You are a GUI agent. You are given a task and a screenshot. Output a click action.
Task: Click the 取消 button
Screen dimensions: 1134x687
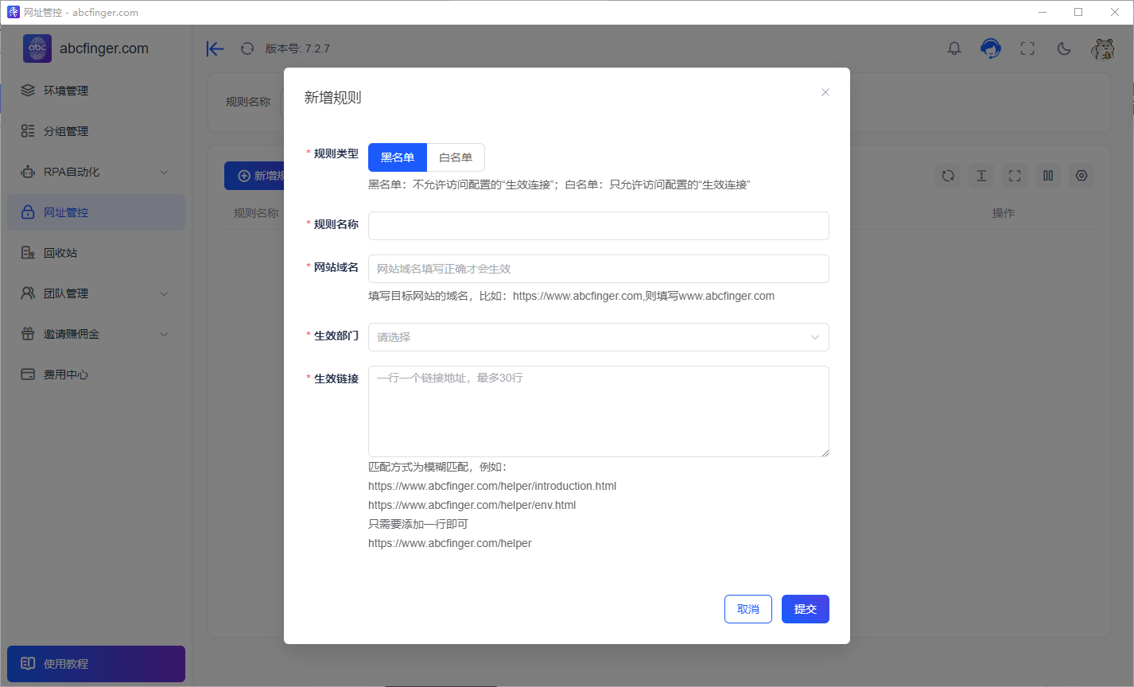[x=748, y=609]
